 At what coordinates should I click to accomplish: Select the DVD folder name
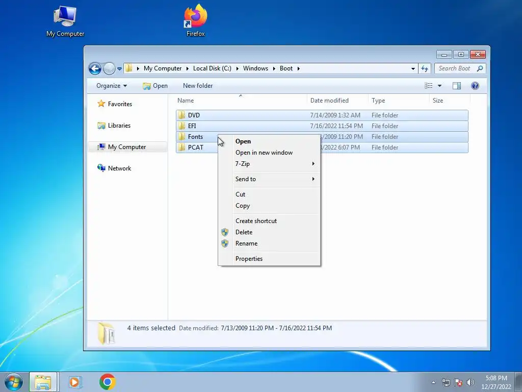coord(194,115)
